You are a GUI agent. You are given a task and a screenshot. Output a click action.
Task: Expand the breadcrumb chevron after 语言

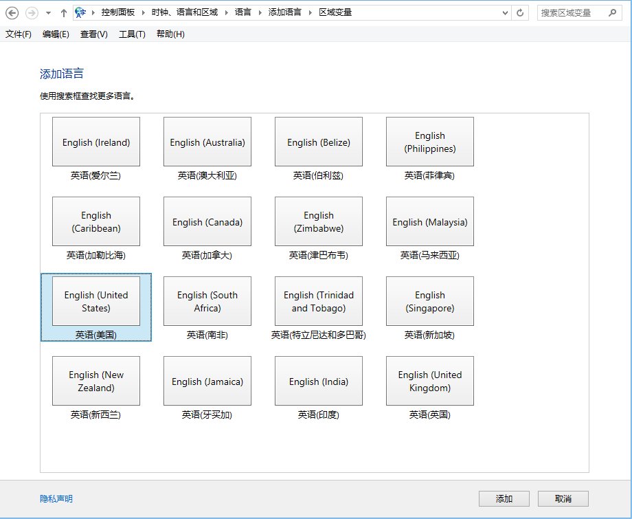click(260, 12)
